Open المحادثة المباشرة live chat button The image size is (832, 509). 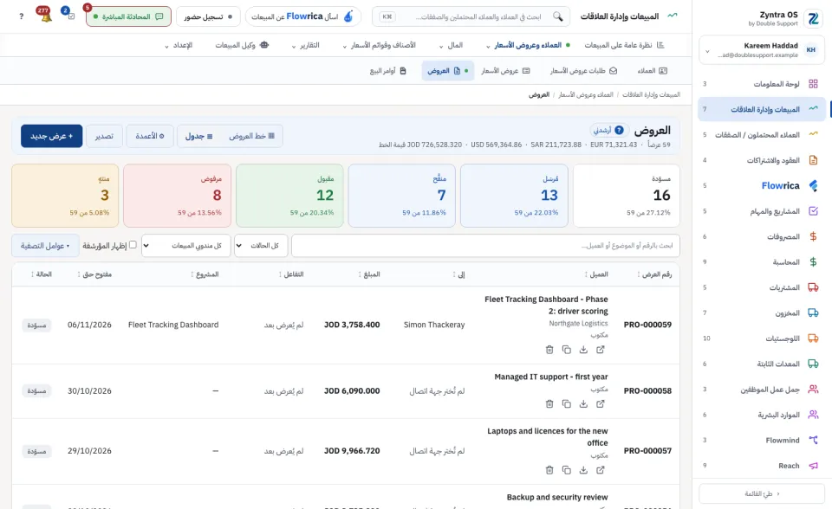(x=128, y=16)
